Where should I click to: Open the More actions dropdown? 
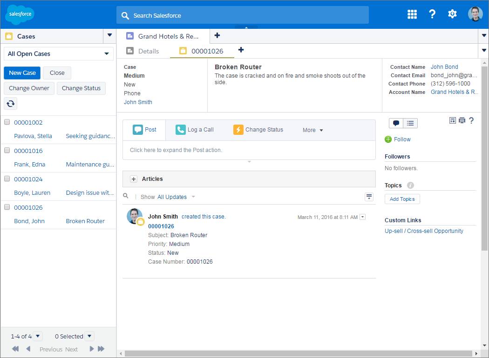coord(313,130)
